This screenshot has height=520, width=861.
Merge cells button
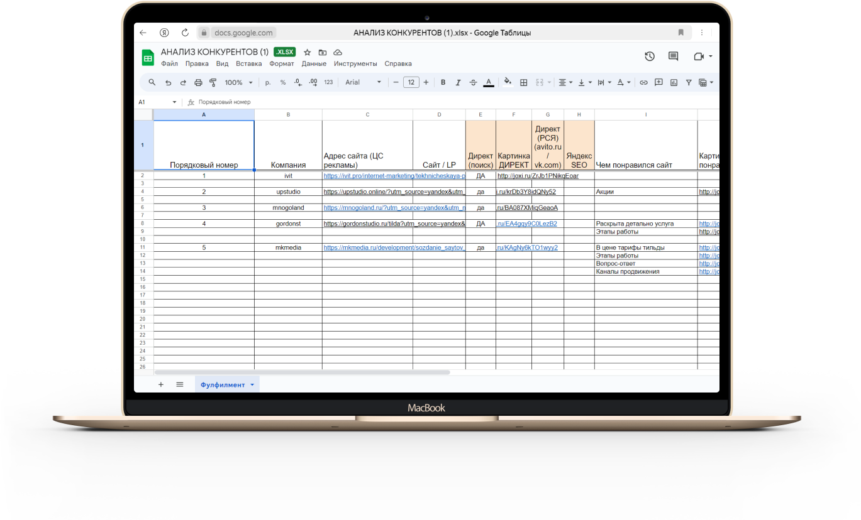(539, 82)
